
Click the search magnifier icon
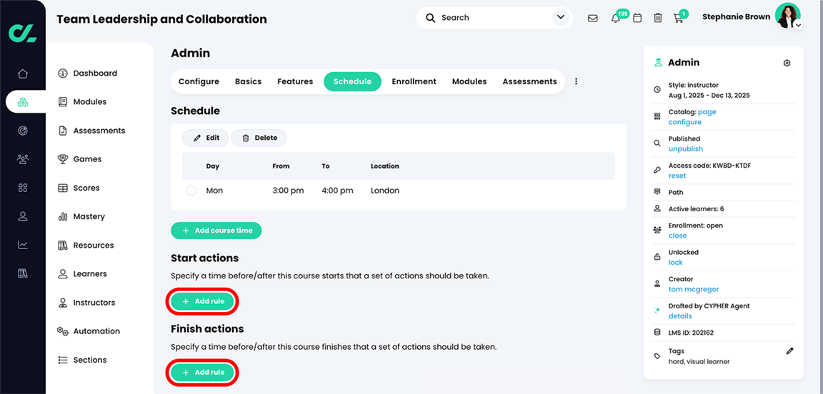[430, 18]
